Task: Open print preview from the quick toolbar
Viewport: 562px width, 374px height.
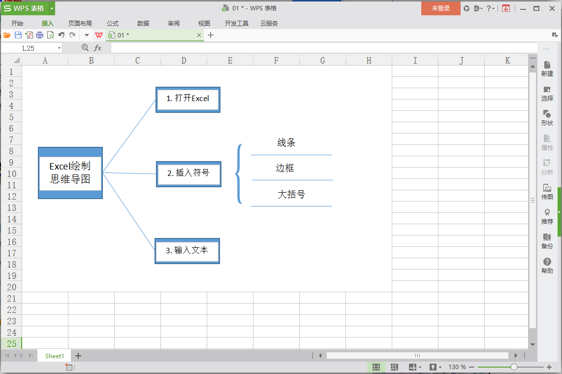Action: click(x=51, y=35)
